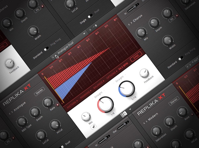This screenshot has height=148, width=199.
Task: Toggle the SYNC button above 94.0 BPM
Action: 136,57
